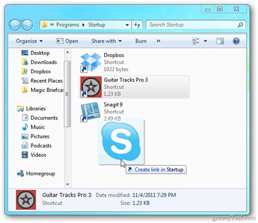Select Magic Briefcase in the navigation pane
Screen dimensions: 258x223
[47, 90]
